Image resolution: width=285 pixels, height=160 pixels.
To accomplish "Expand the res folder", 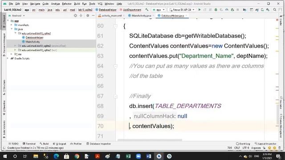I will pyautogui.click(x=12, y=54).
